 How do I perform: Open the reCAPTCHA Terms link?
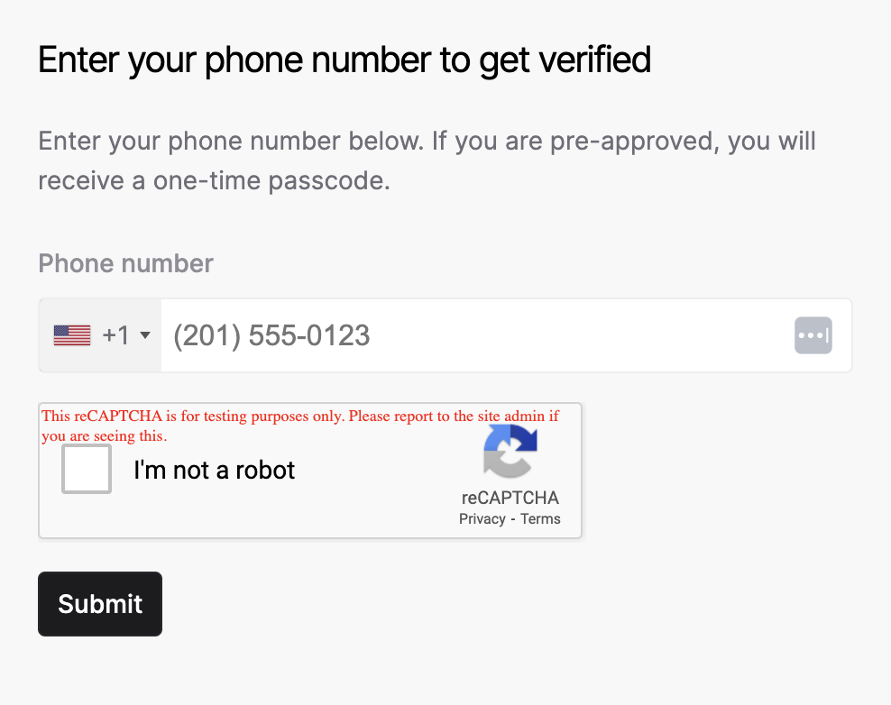540,519
